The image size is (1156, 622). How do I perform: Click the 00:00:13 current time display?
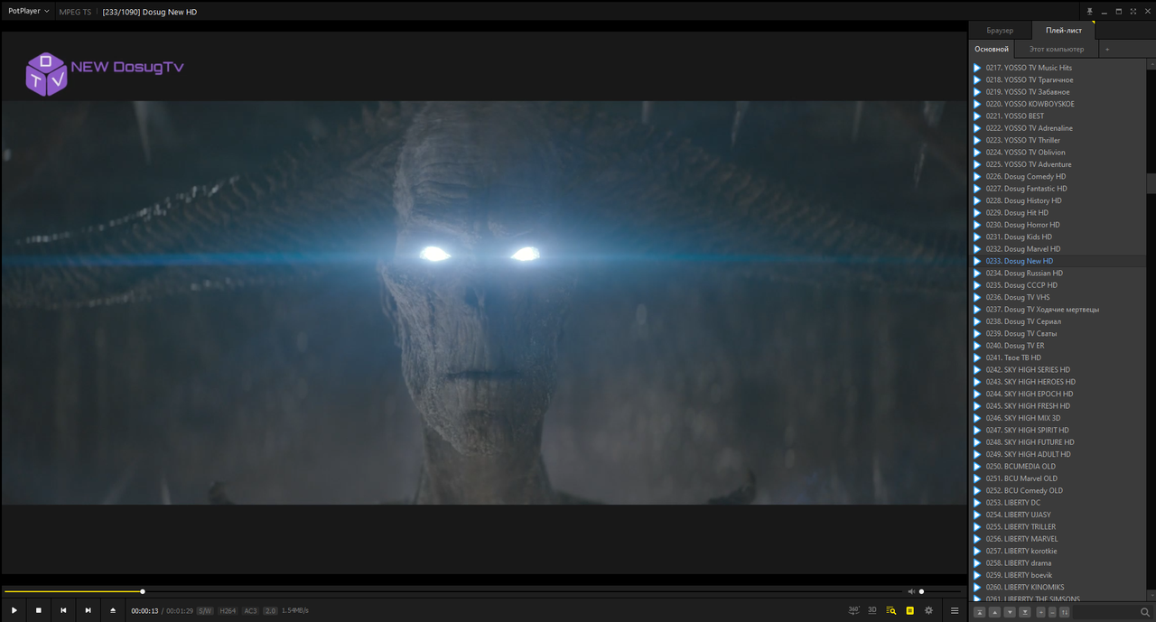click(144, 611)
